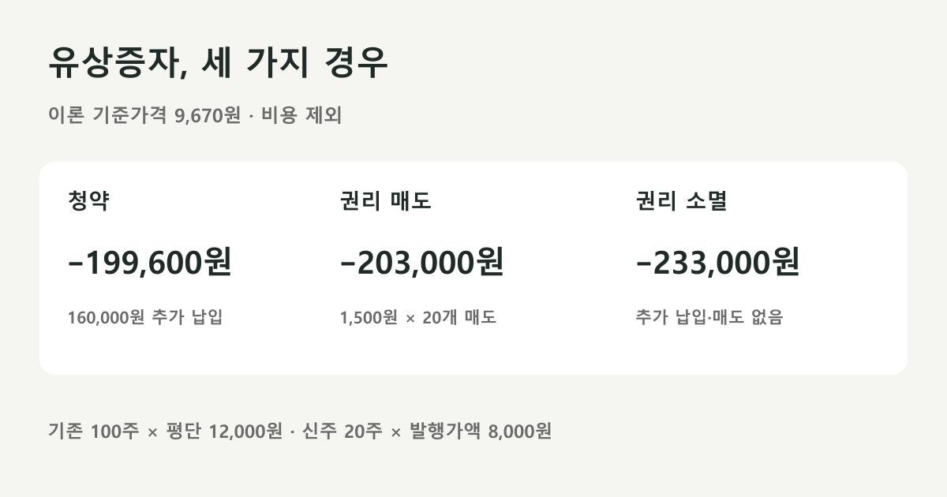Click the 권리 매도 column heading
Image resolution: width=947 pixels, height=497 pixels.
click(386, 201)
